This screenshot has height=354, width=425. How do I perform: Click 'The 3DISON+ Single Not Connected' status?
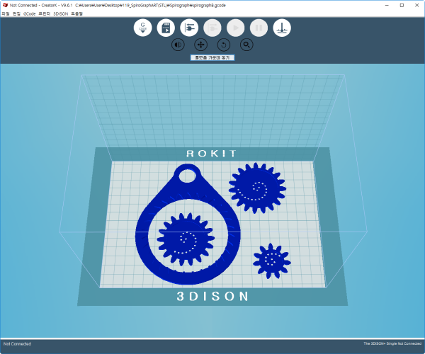click(392, 343)
